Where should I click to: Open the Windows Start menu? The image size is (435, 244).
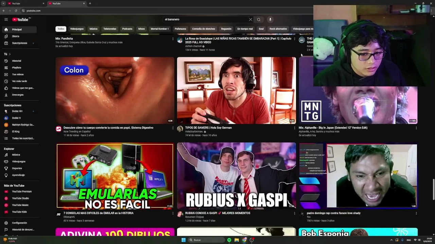tap(184, 240)
